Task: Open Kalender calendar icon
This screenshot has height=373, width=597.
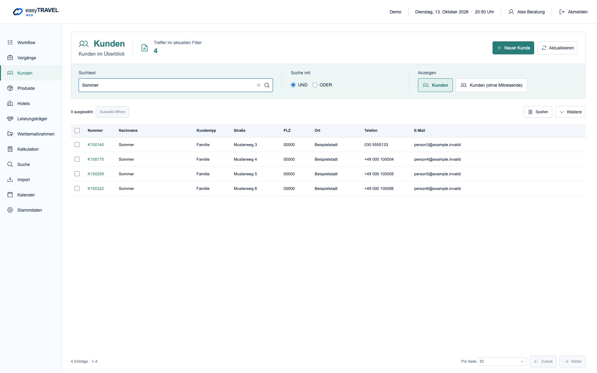Action: click(x=10, y=195)
